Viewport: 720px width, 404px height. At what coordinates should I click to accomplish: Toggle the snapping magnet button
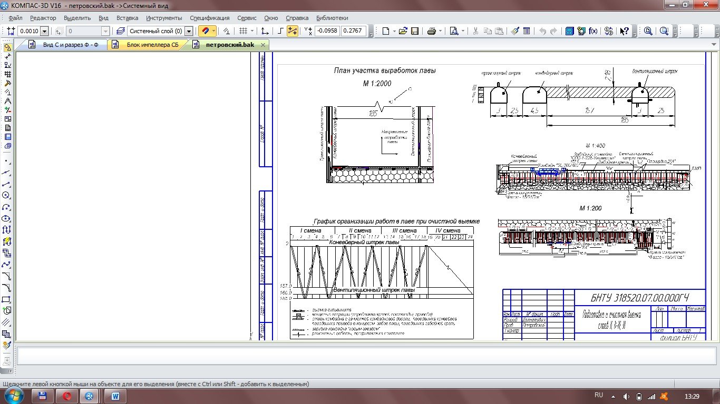205,31
